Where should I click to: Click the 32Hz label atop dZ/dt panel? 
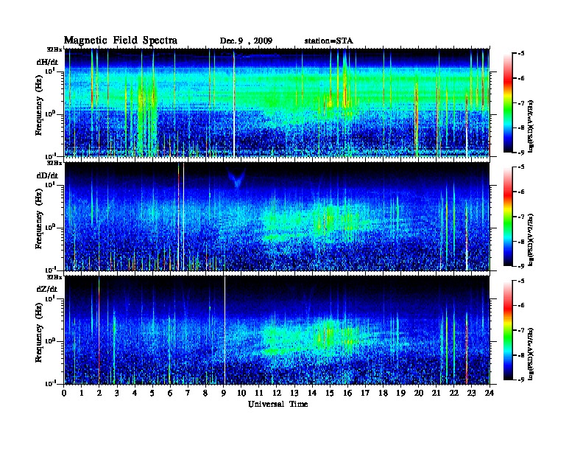[x=54, y=277]
